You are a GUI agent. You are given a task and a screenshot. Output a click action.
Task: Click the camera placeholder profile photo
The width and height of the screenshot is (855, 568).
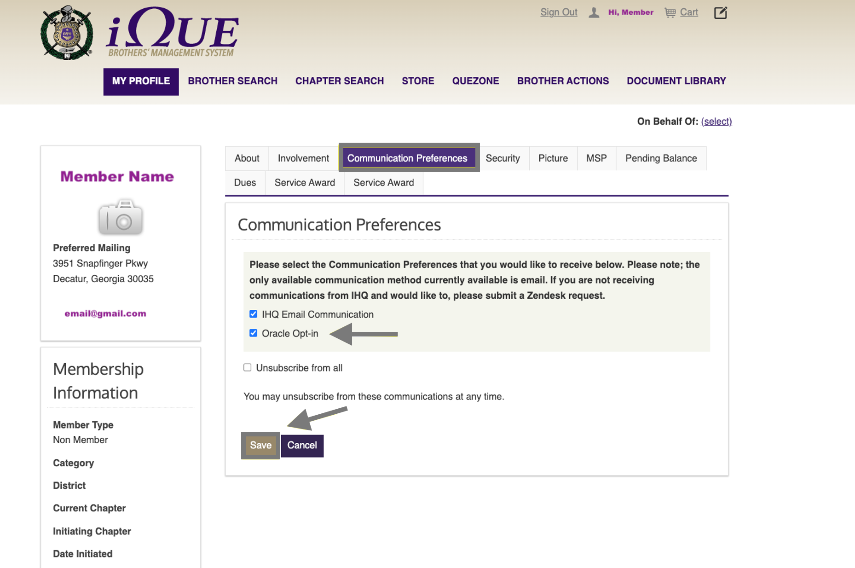[x=121, y=217]
